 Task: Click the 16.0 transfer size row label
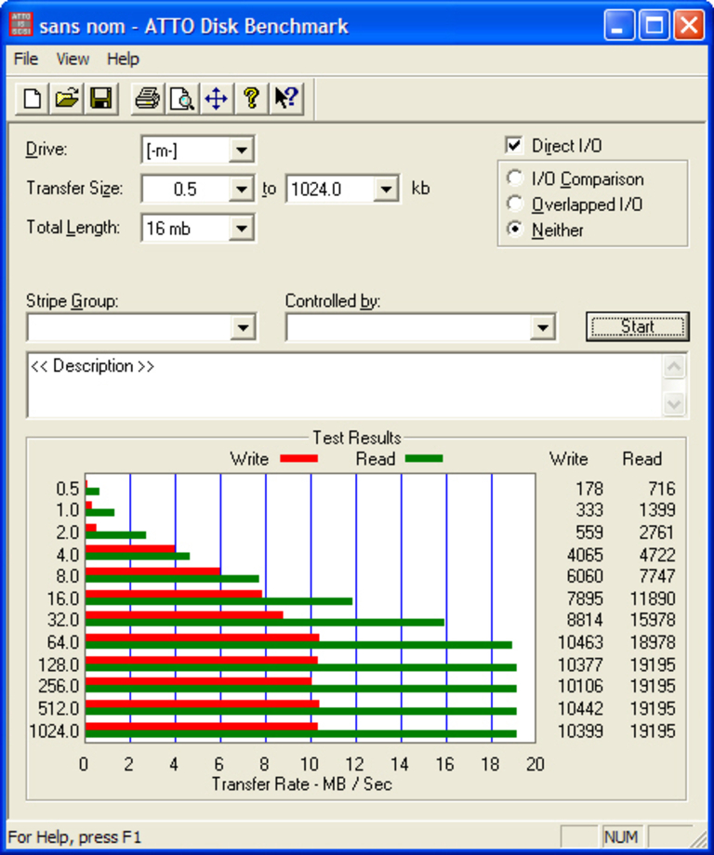coord(63,598)
